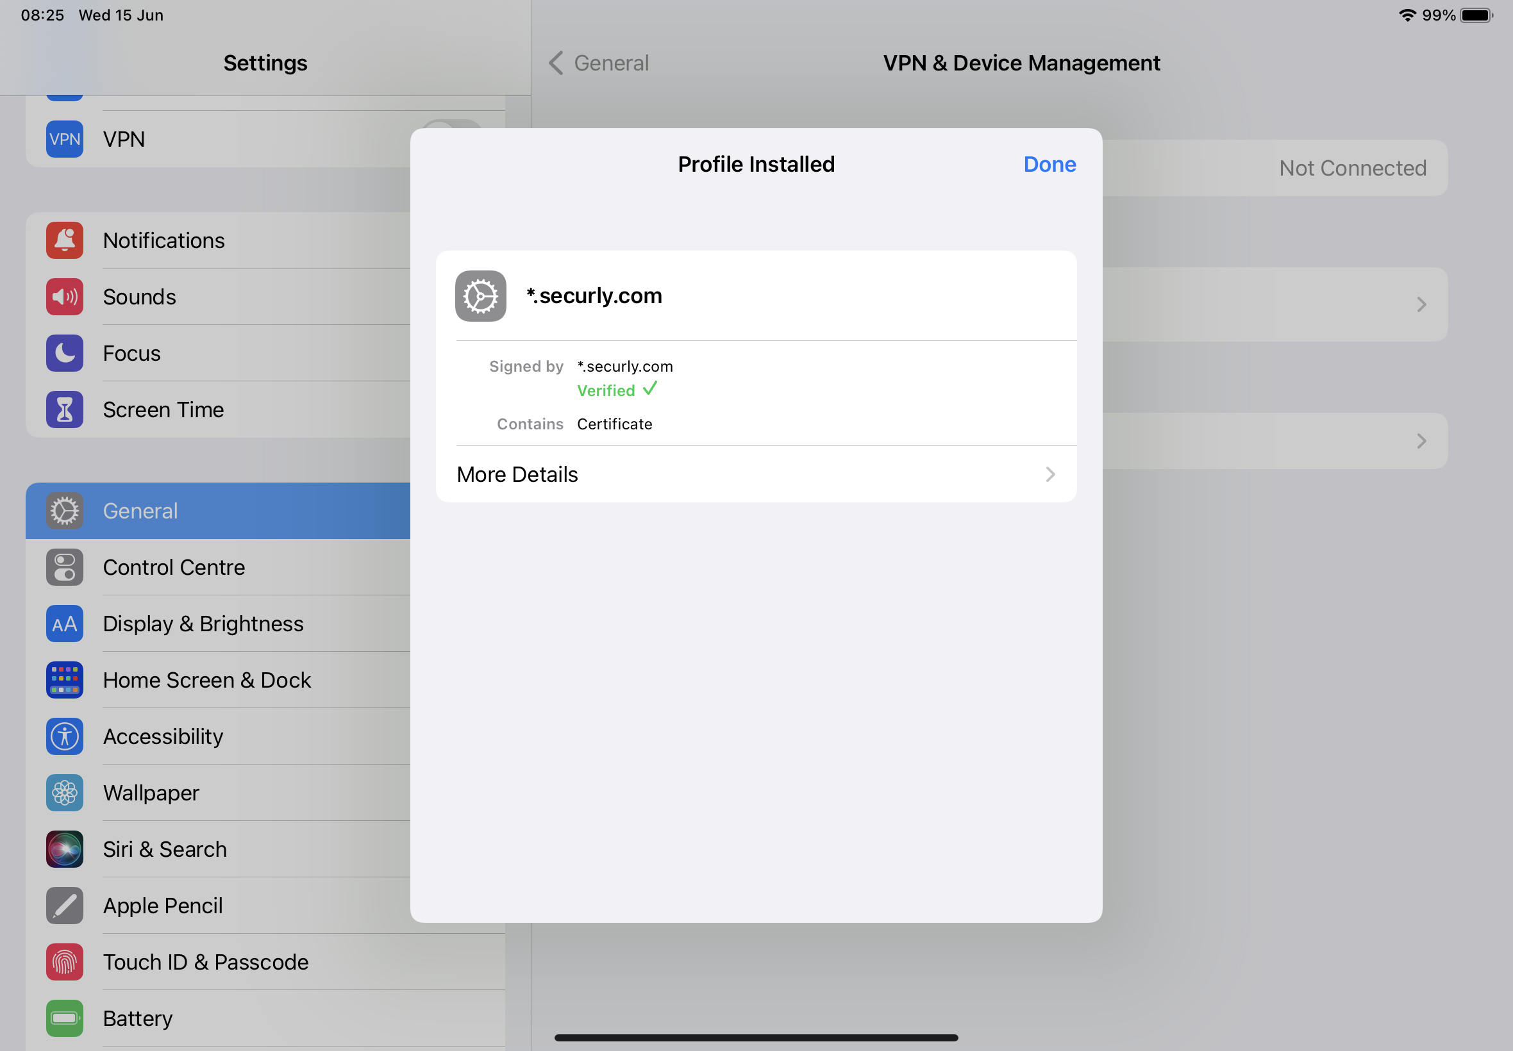Tap the Home Screen & Dock grid icon
This screenshot has height=1051, width=1513.
(x=65, y=680)
